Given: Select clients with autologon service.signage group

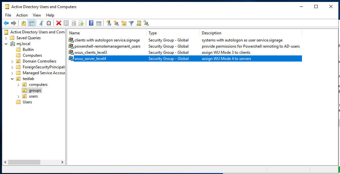Looking at the screenshot, I should pos(107,40).
